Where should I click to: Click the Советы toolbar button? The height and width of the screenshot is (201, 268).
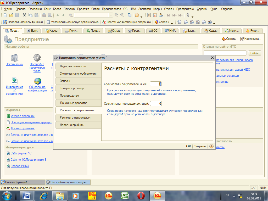162,22
